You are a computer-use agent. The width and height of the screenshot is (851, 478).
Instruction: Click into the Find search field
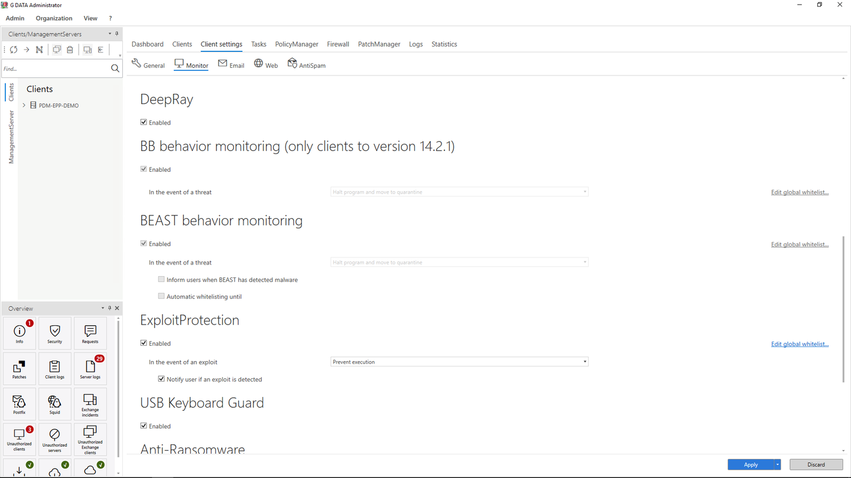point(56,68)
